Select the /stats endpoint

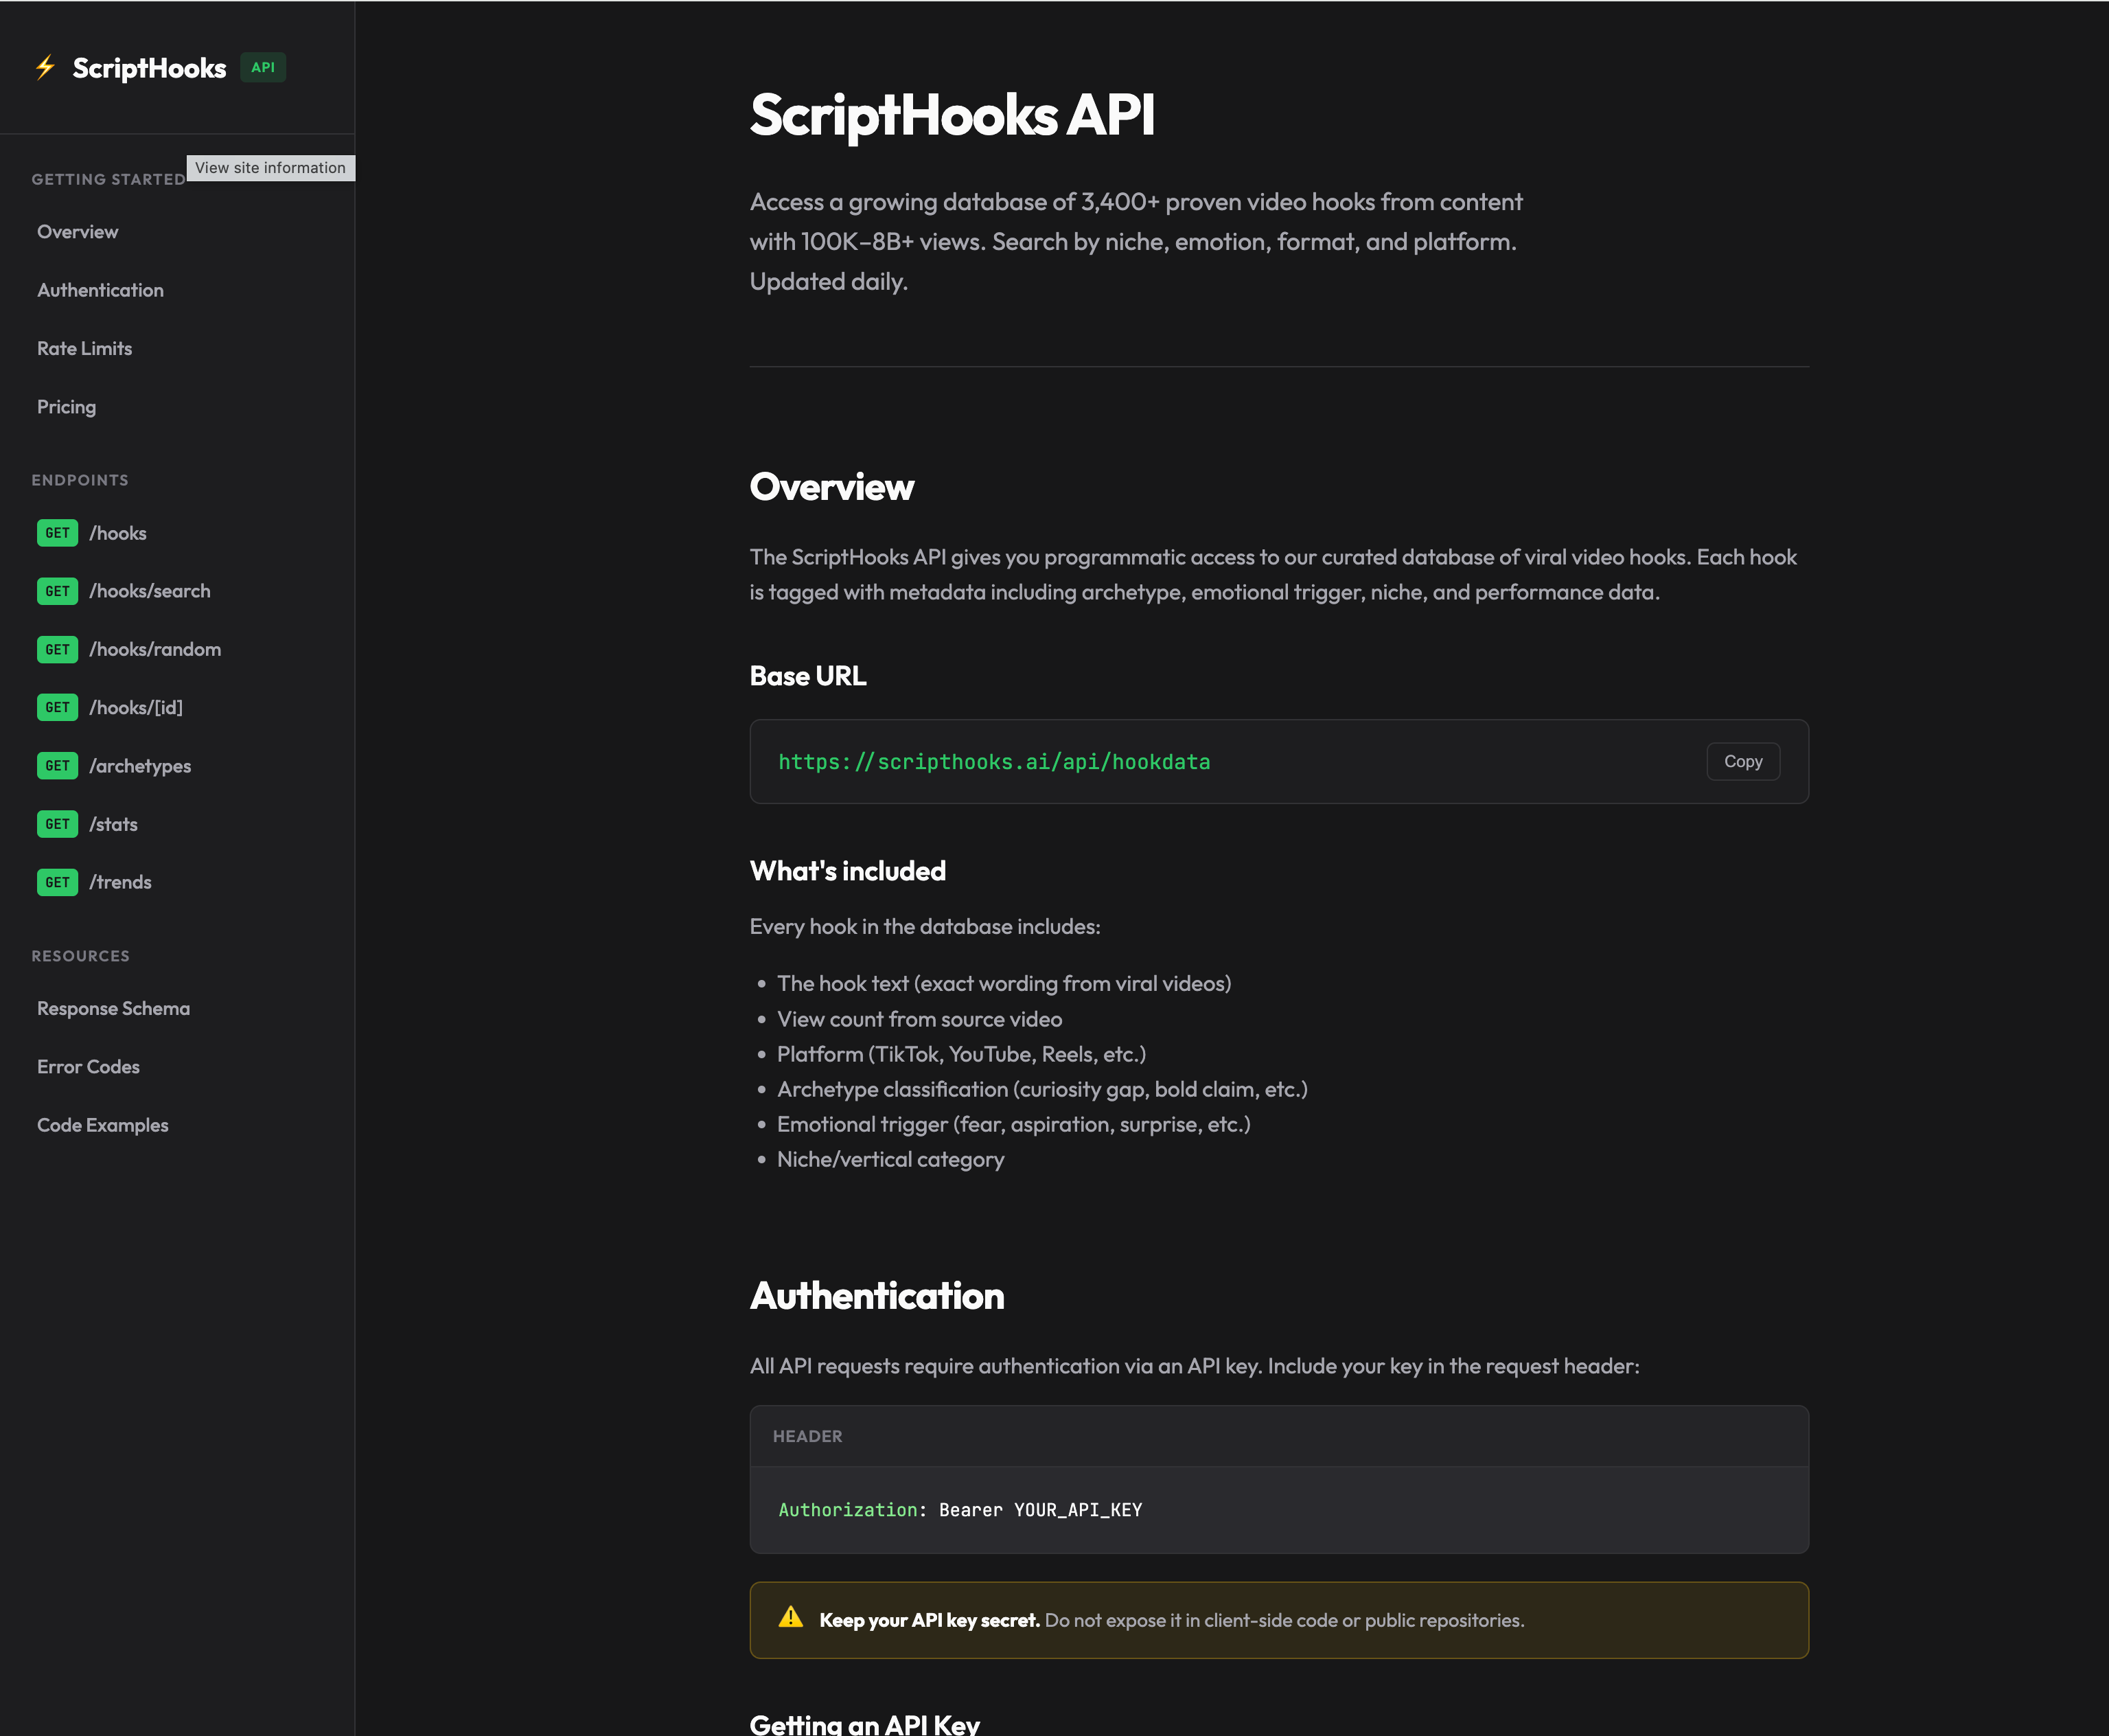coord(114,824)
